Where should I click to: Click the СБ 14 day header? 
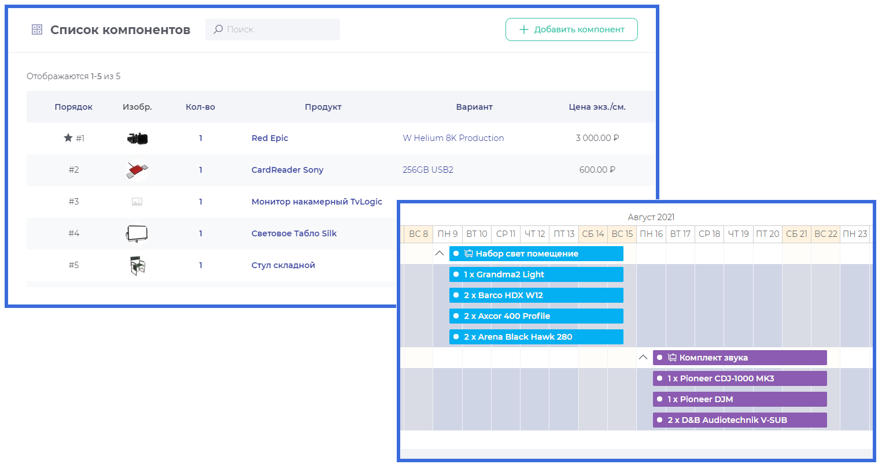[593, 234]
